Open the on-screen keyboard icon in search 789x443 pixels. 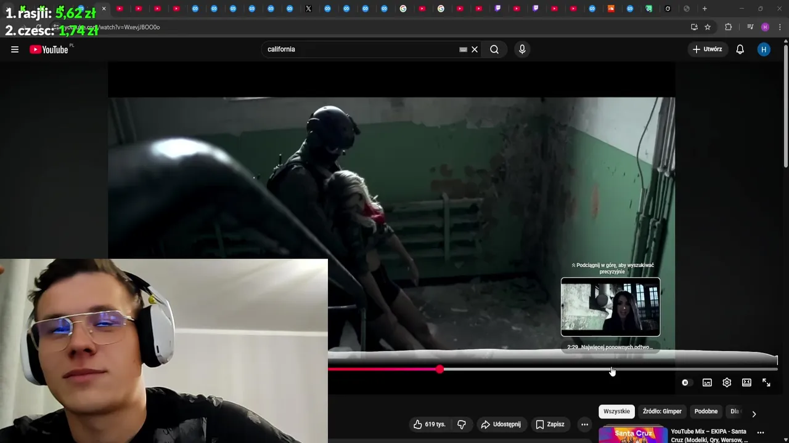coord(463,49)
